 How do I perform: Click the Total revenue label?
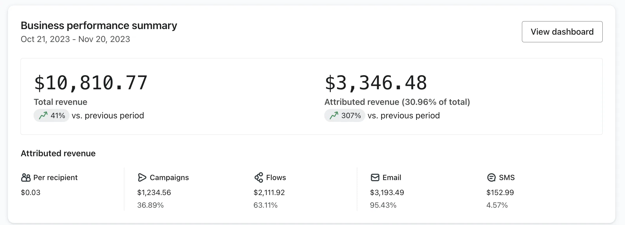61,102
